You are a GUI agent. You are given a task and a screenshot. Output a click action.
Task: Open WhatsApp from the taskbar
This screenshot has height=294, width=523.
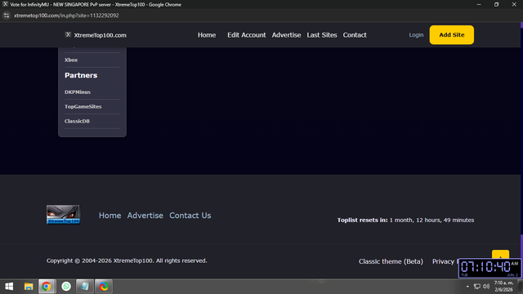pos(66,287)
